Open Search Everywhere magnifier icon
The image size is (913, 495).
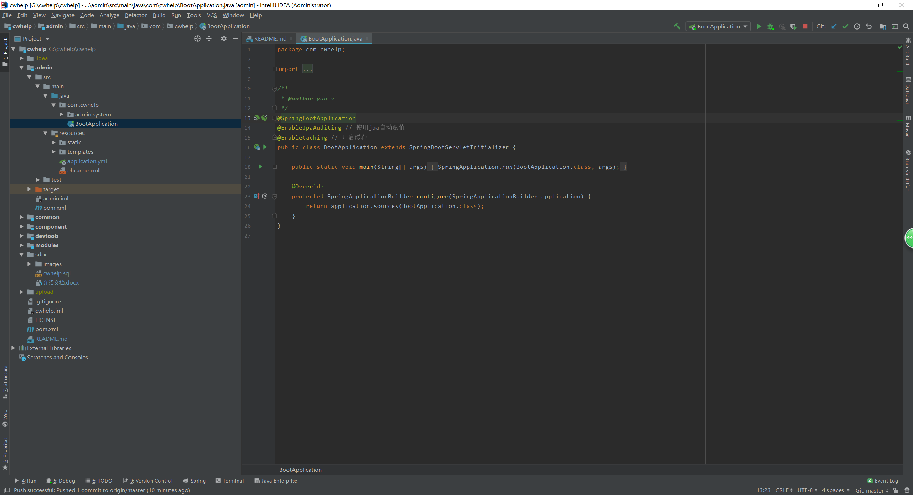coord(906,26)
